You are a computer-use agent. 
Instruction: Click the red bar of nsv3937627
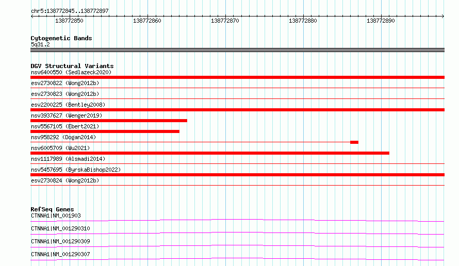(109, 121)
